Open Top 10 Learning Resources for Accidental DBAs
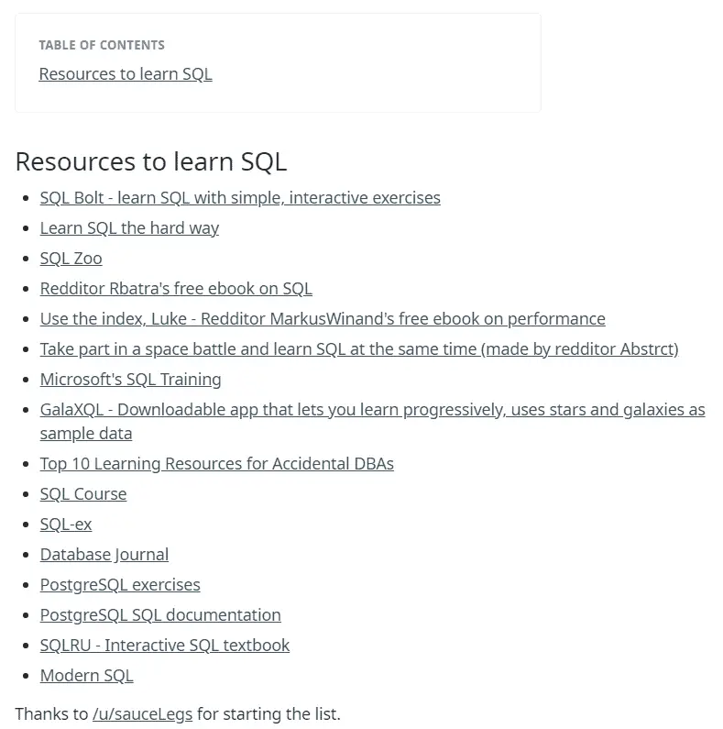This screenshot has height=729, width=723. [217, 463]
